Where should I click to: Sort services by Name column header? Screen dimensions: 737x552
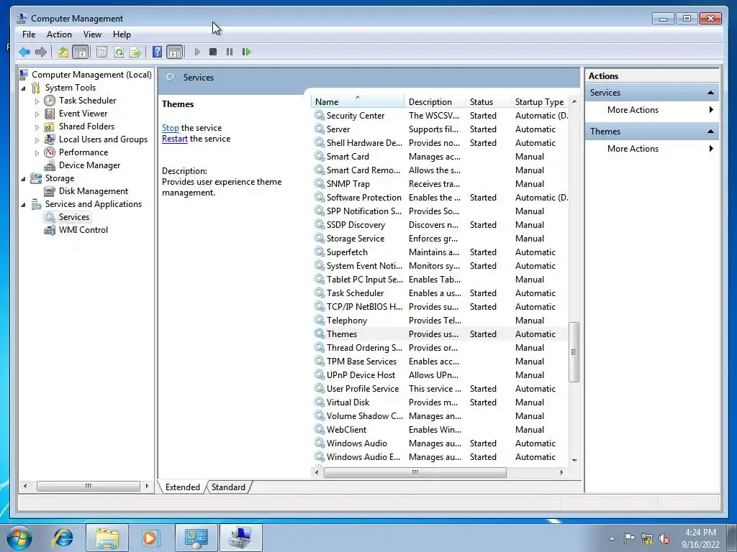point(357,101)
